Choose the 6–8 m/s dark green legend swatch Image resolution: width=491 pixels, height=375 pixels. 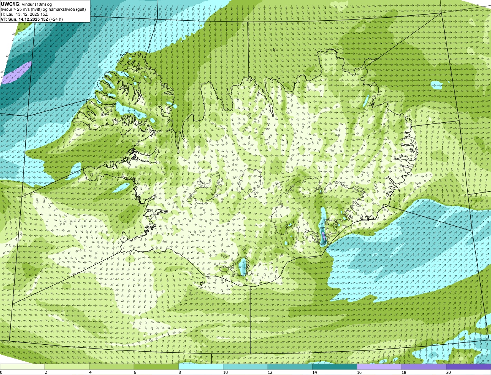pyautogui.click(x=156, y=367)
